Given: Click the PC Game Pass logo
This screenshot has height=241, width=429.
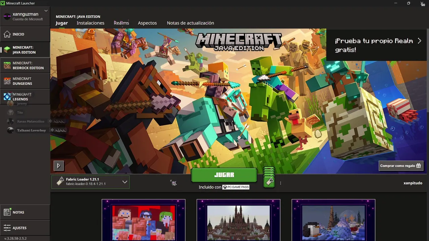Looking at the screenshot, I should (236, 187).
